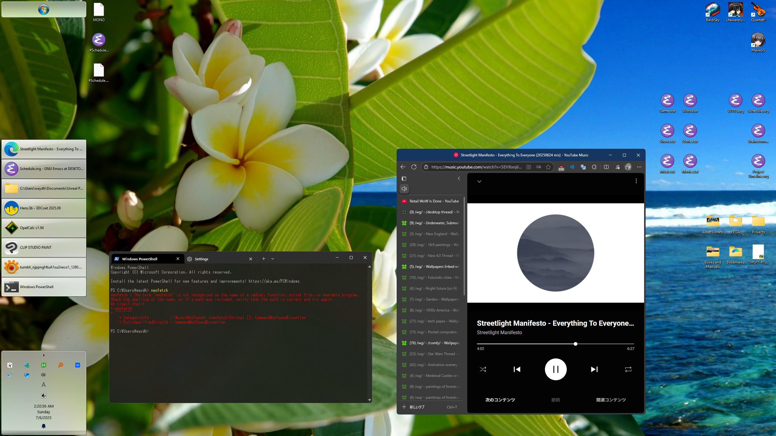View site information lock icon
Image resolution: width=776 pixels, height=436 pixels.
pos(426,167)
